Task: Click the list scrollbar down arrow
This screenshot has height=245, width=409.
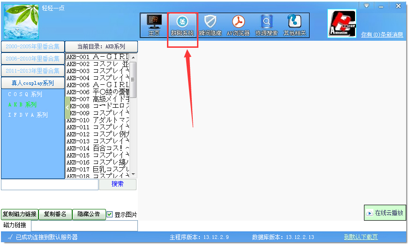Action: [133, 174]
